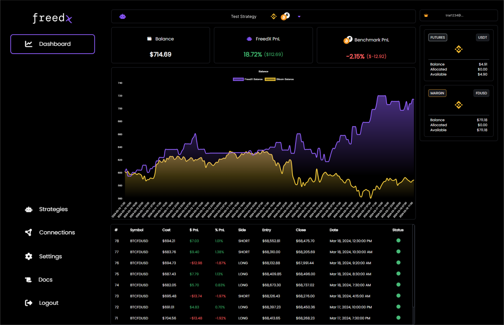Screen dimensions: 504x325
Task: Expand the Test Strategy dropdown arrow
Action: 299,17
